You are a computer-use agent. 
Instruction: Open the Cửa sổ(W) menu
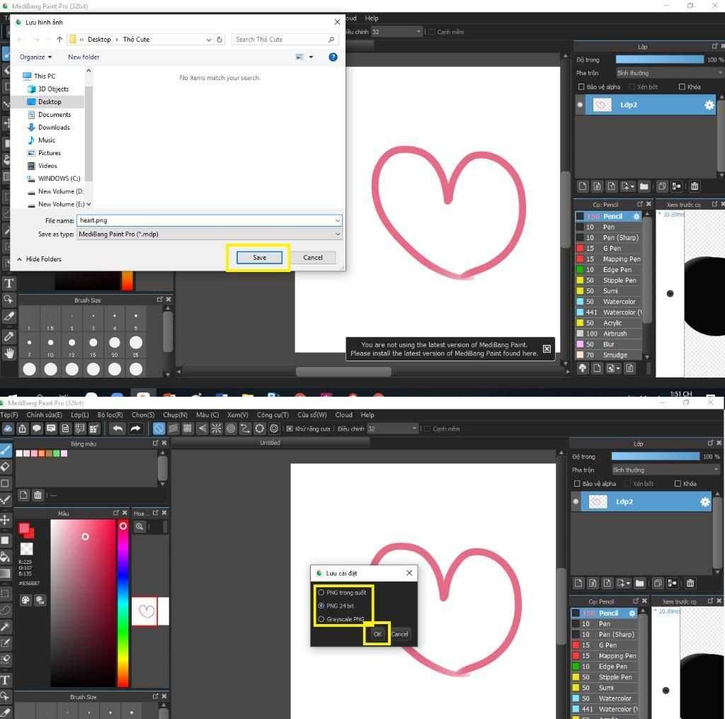(x=312, y=414)
